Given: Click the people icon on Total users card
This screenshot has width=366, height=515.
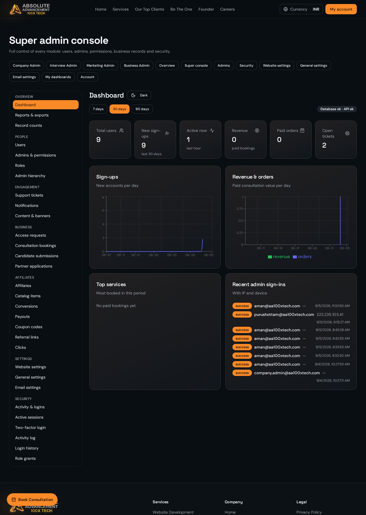Looking at the screenshot, I should 122,130.
